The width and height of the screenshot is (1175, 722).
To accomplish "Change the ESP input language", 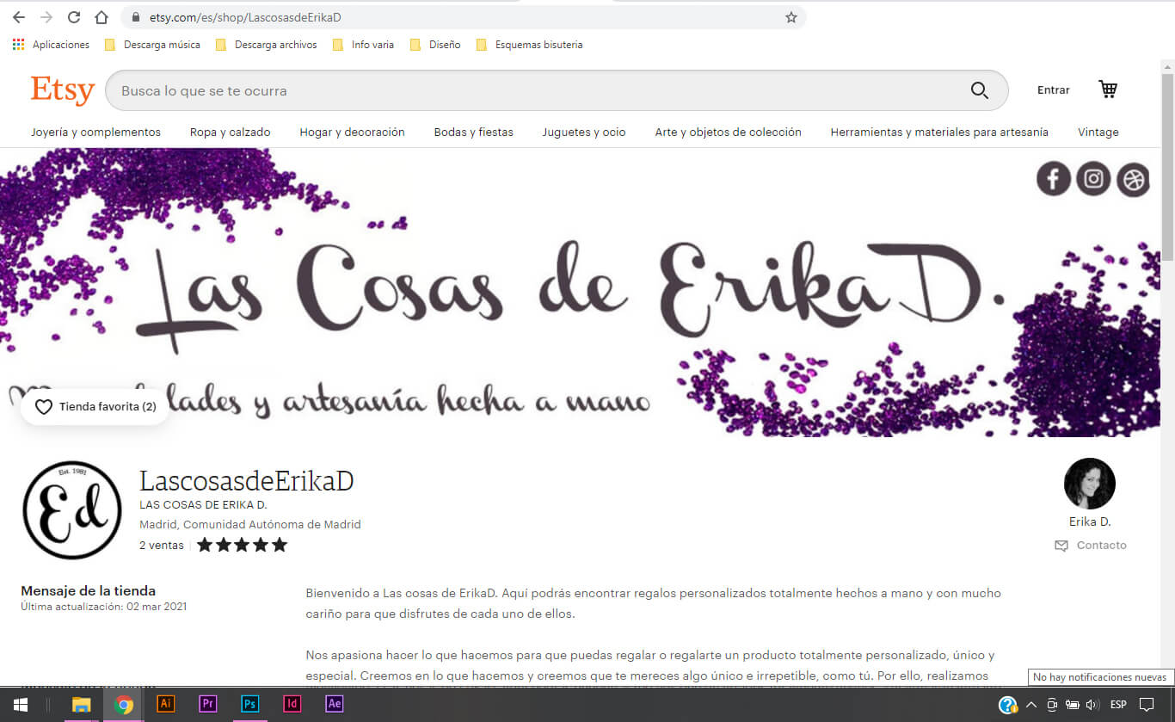I will (x=1118, y=705).
